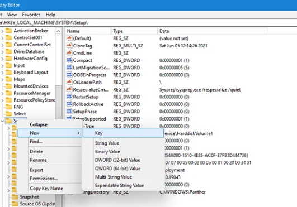Open the Favorites menu
This screenshot has height=207, width=297.
tap(31, 15)
